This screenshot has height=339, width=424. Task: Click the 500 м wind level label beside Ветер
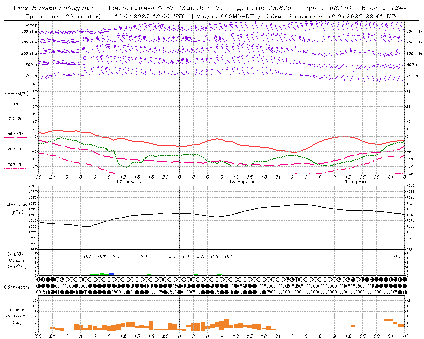pyautogui.click(x=32, y=65)
